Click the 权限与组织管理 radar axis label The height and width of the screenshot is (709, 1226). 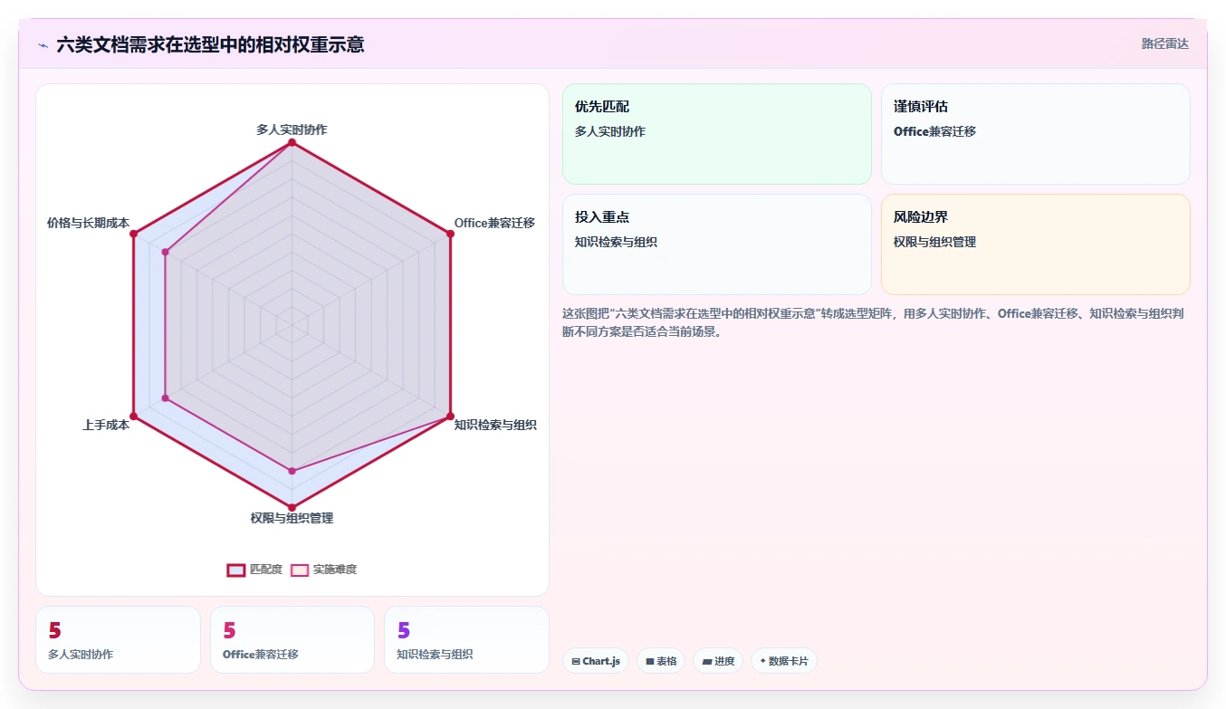click(x=292, y=518)
